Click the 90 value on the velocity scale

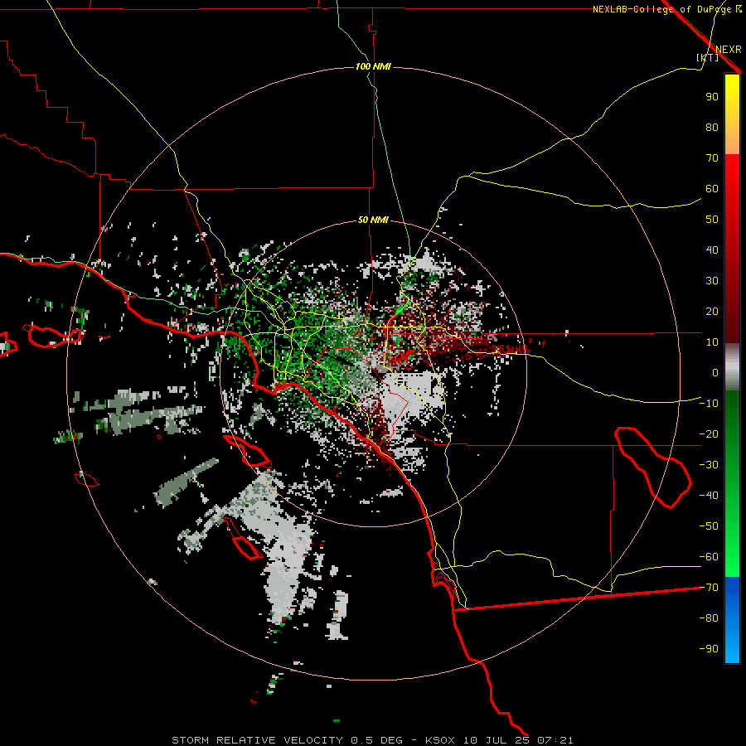click(712, 97)
